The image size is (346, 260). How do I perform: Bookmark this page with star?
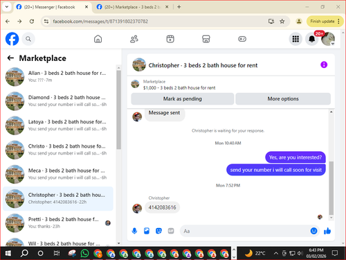click(282, 21)
